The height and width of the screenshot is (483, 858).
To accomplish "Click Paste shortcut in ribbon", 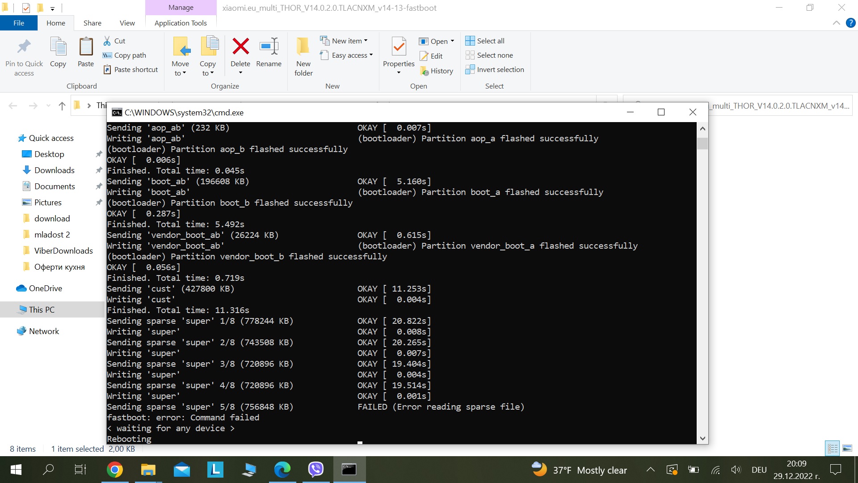I will 130,69.
